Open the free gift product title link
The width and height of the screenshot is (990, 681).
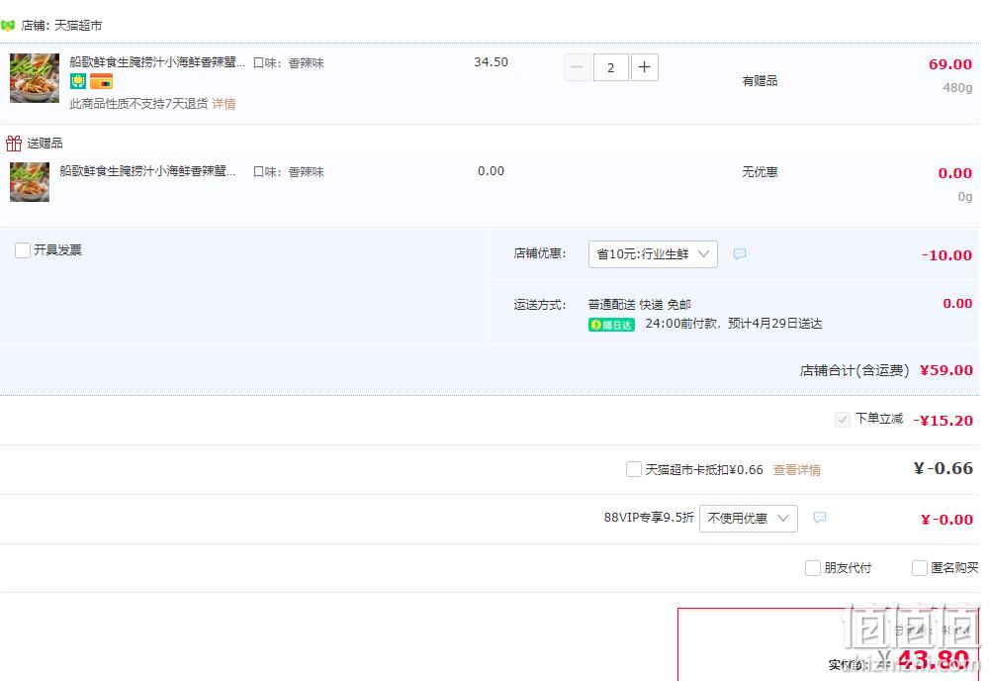click(x=147, y=171)
